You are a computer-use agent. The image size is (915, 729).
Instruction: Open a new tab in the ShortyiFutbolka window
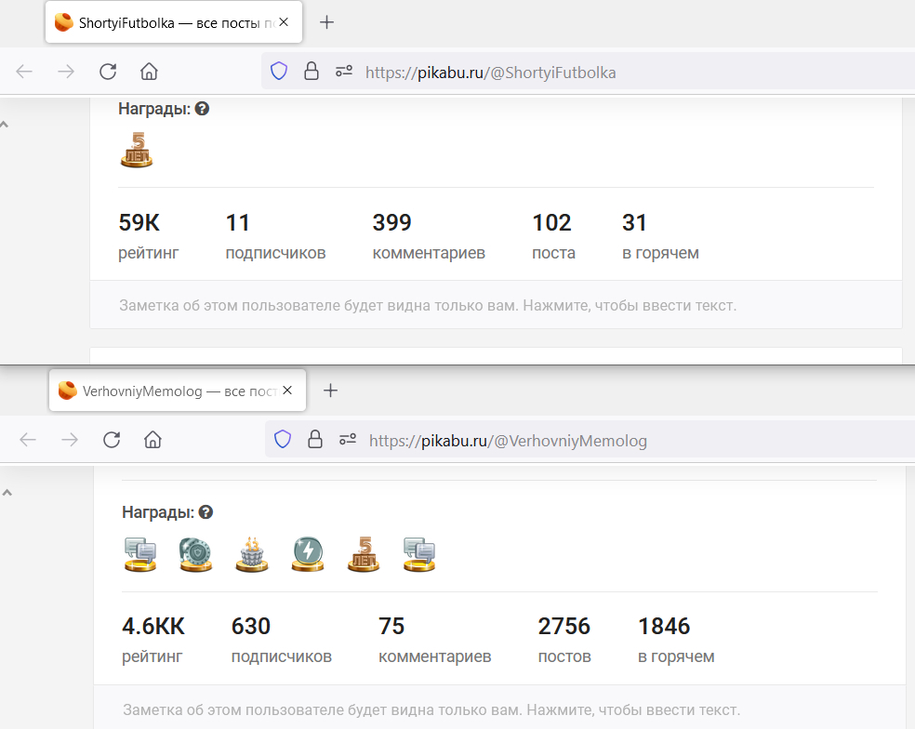(326, 22)
